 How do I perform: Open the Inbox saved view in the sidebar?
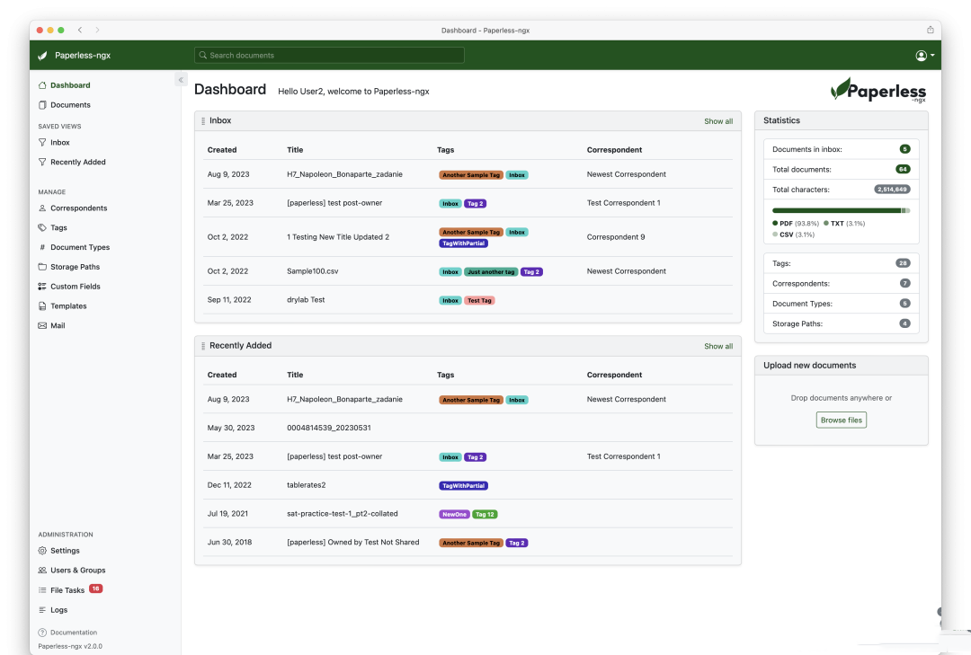54,142
